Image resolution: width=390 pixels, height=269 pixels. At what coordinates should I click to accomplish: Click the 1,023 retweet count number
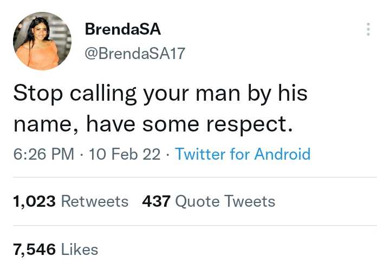point(34,201)
